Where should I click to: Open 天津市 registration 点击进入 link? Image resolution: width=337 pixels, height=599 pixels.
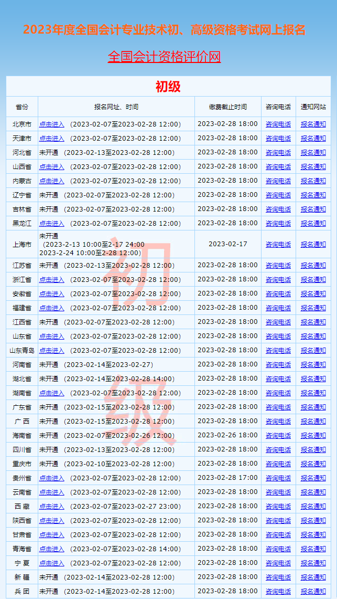point(51,139)
